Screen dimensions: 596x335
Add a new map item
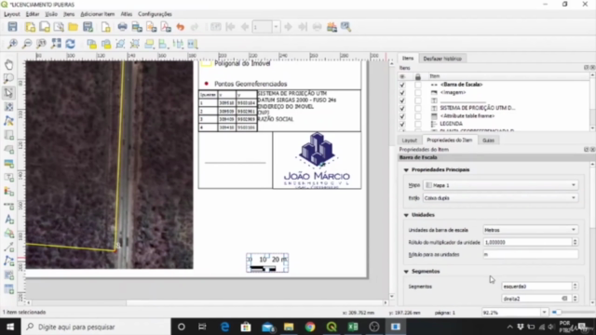pos(8,135)
